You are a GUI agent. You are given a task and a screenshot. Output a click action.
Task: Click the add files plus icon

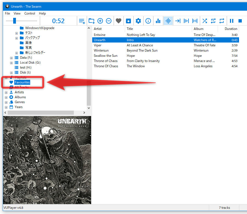[x=100, y=21]
